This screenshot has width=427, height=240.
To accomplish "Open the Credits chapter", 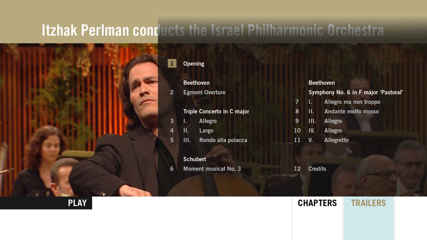I will pos(317,169).
